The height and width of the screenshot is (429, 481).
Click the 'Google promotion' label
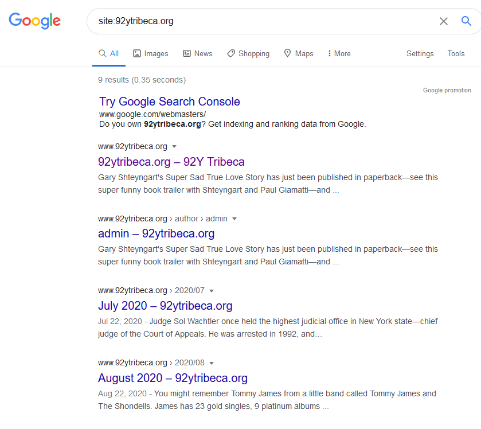coord(447,90)
